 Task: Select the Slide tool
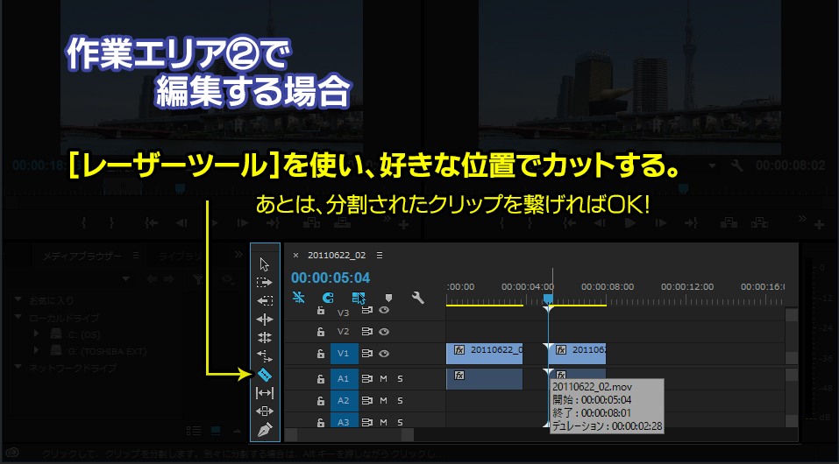click(265, 411)
